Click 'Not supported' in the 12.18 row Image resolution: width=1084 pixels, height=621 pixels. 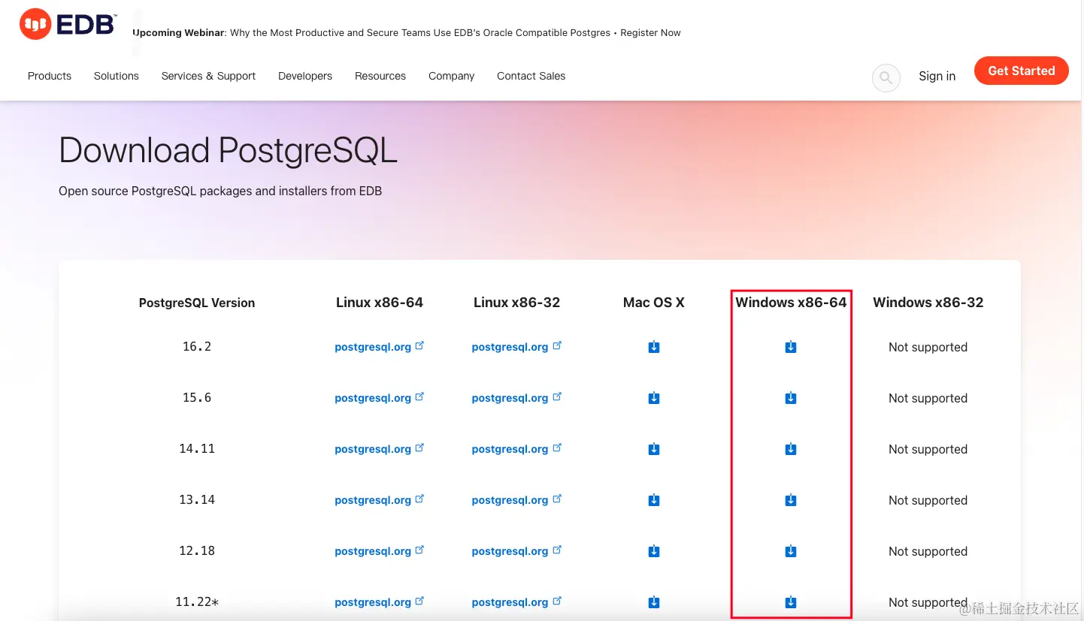(x=928, y=552)
